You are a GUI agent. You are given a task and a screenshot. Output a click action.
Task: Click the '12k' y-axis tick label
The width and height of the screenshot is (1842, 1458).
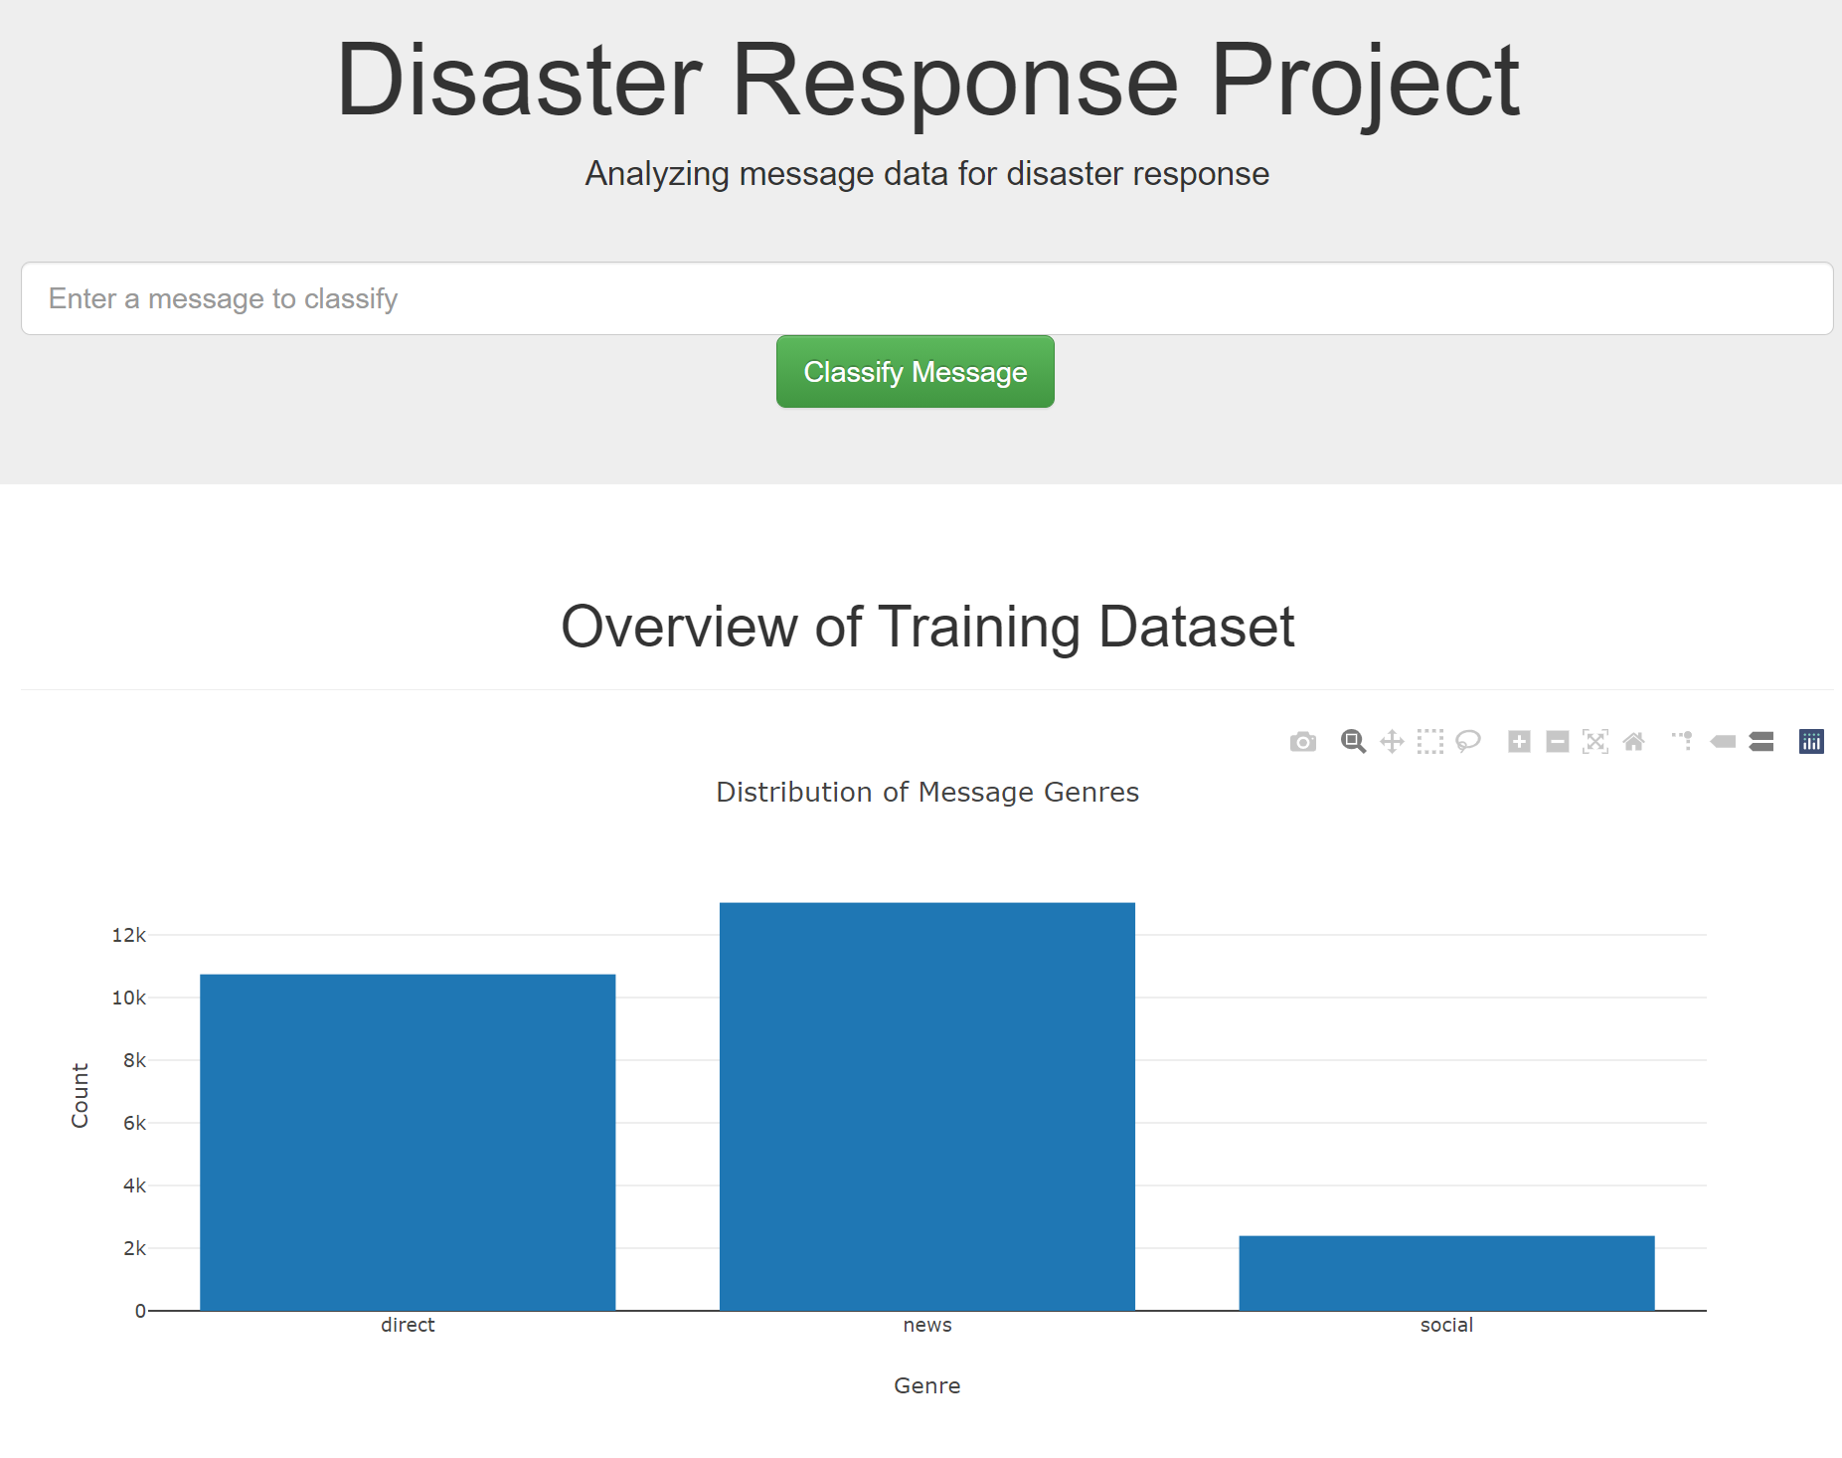click(x=128, y=935)
